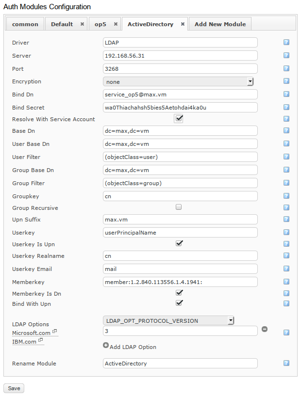This screenshot has height=396, width=301.
Task: Toggle Userkey Is Upn checkbox
Action: tap(179, 243)
